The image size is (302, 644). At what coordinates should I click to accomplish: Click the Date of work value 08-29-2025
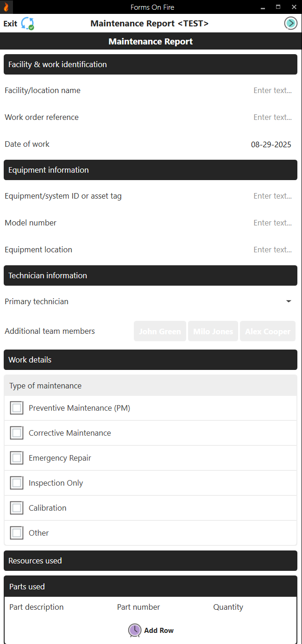pos(271,144)
